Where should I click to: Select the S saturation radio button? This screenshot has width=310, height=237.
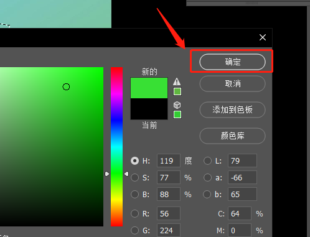[x=134, y=177]
